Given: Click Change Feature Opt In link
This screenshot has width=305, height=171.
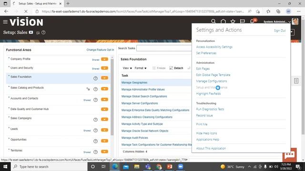Looking at the screenshot, I should pyautogui.click(x=100, y=50).
